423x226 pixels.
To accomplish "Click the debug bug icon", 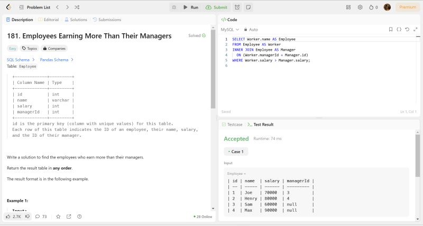I will pos(174,7).
